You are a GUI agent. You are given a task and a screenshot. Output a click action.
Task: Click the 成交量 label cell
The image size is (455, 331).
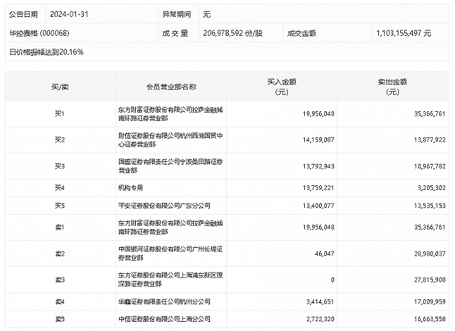(x=175, y=33)
